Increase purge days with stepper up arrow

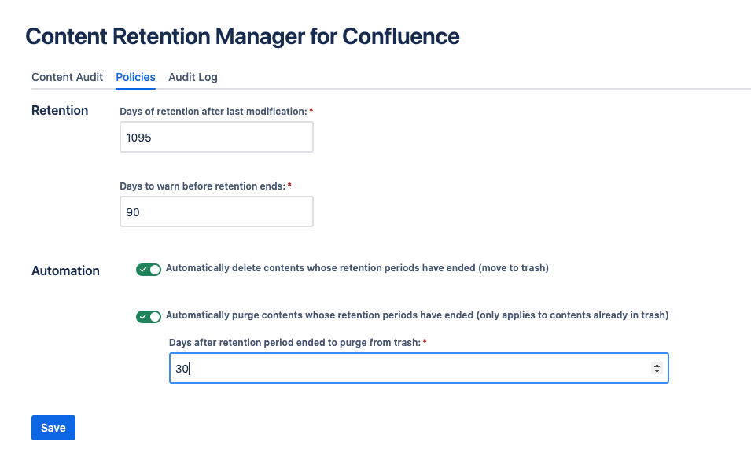(657, 366)
